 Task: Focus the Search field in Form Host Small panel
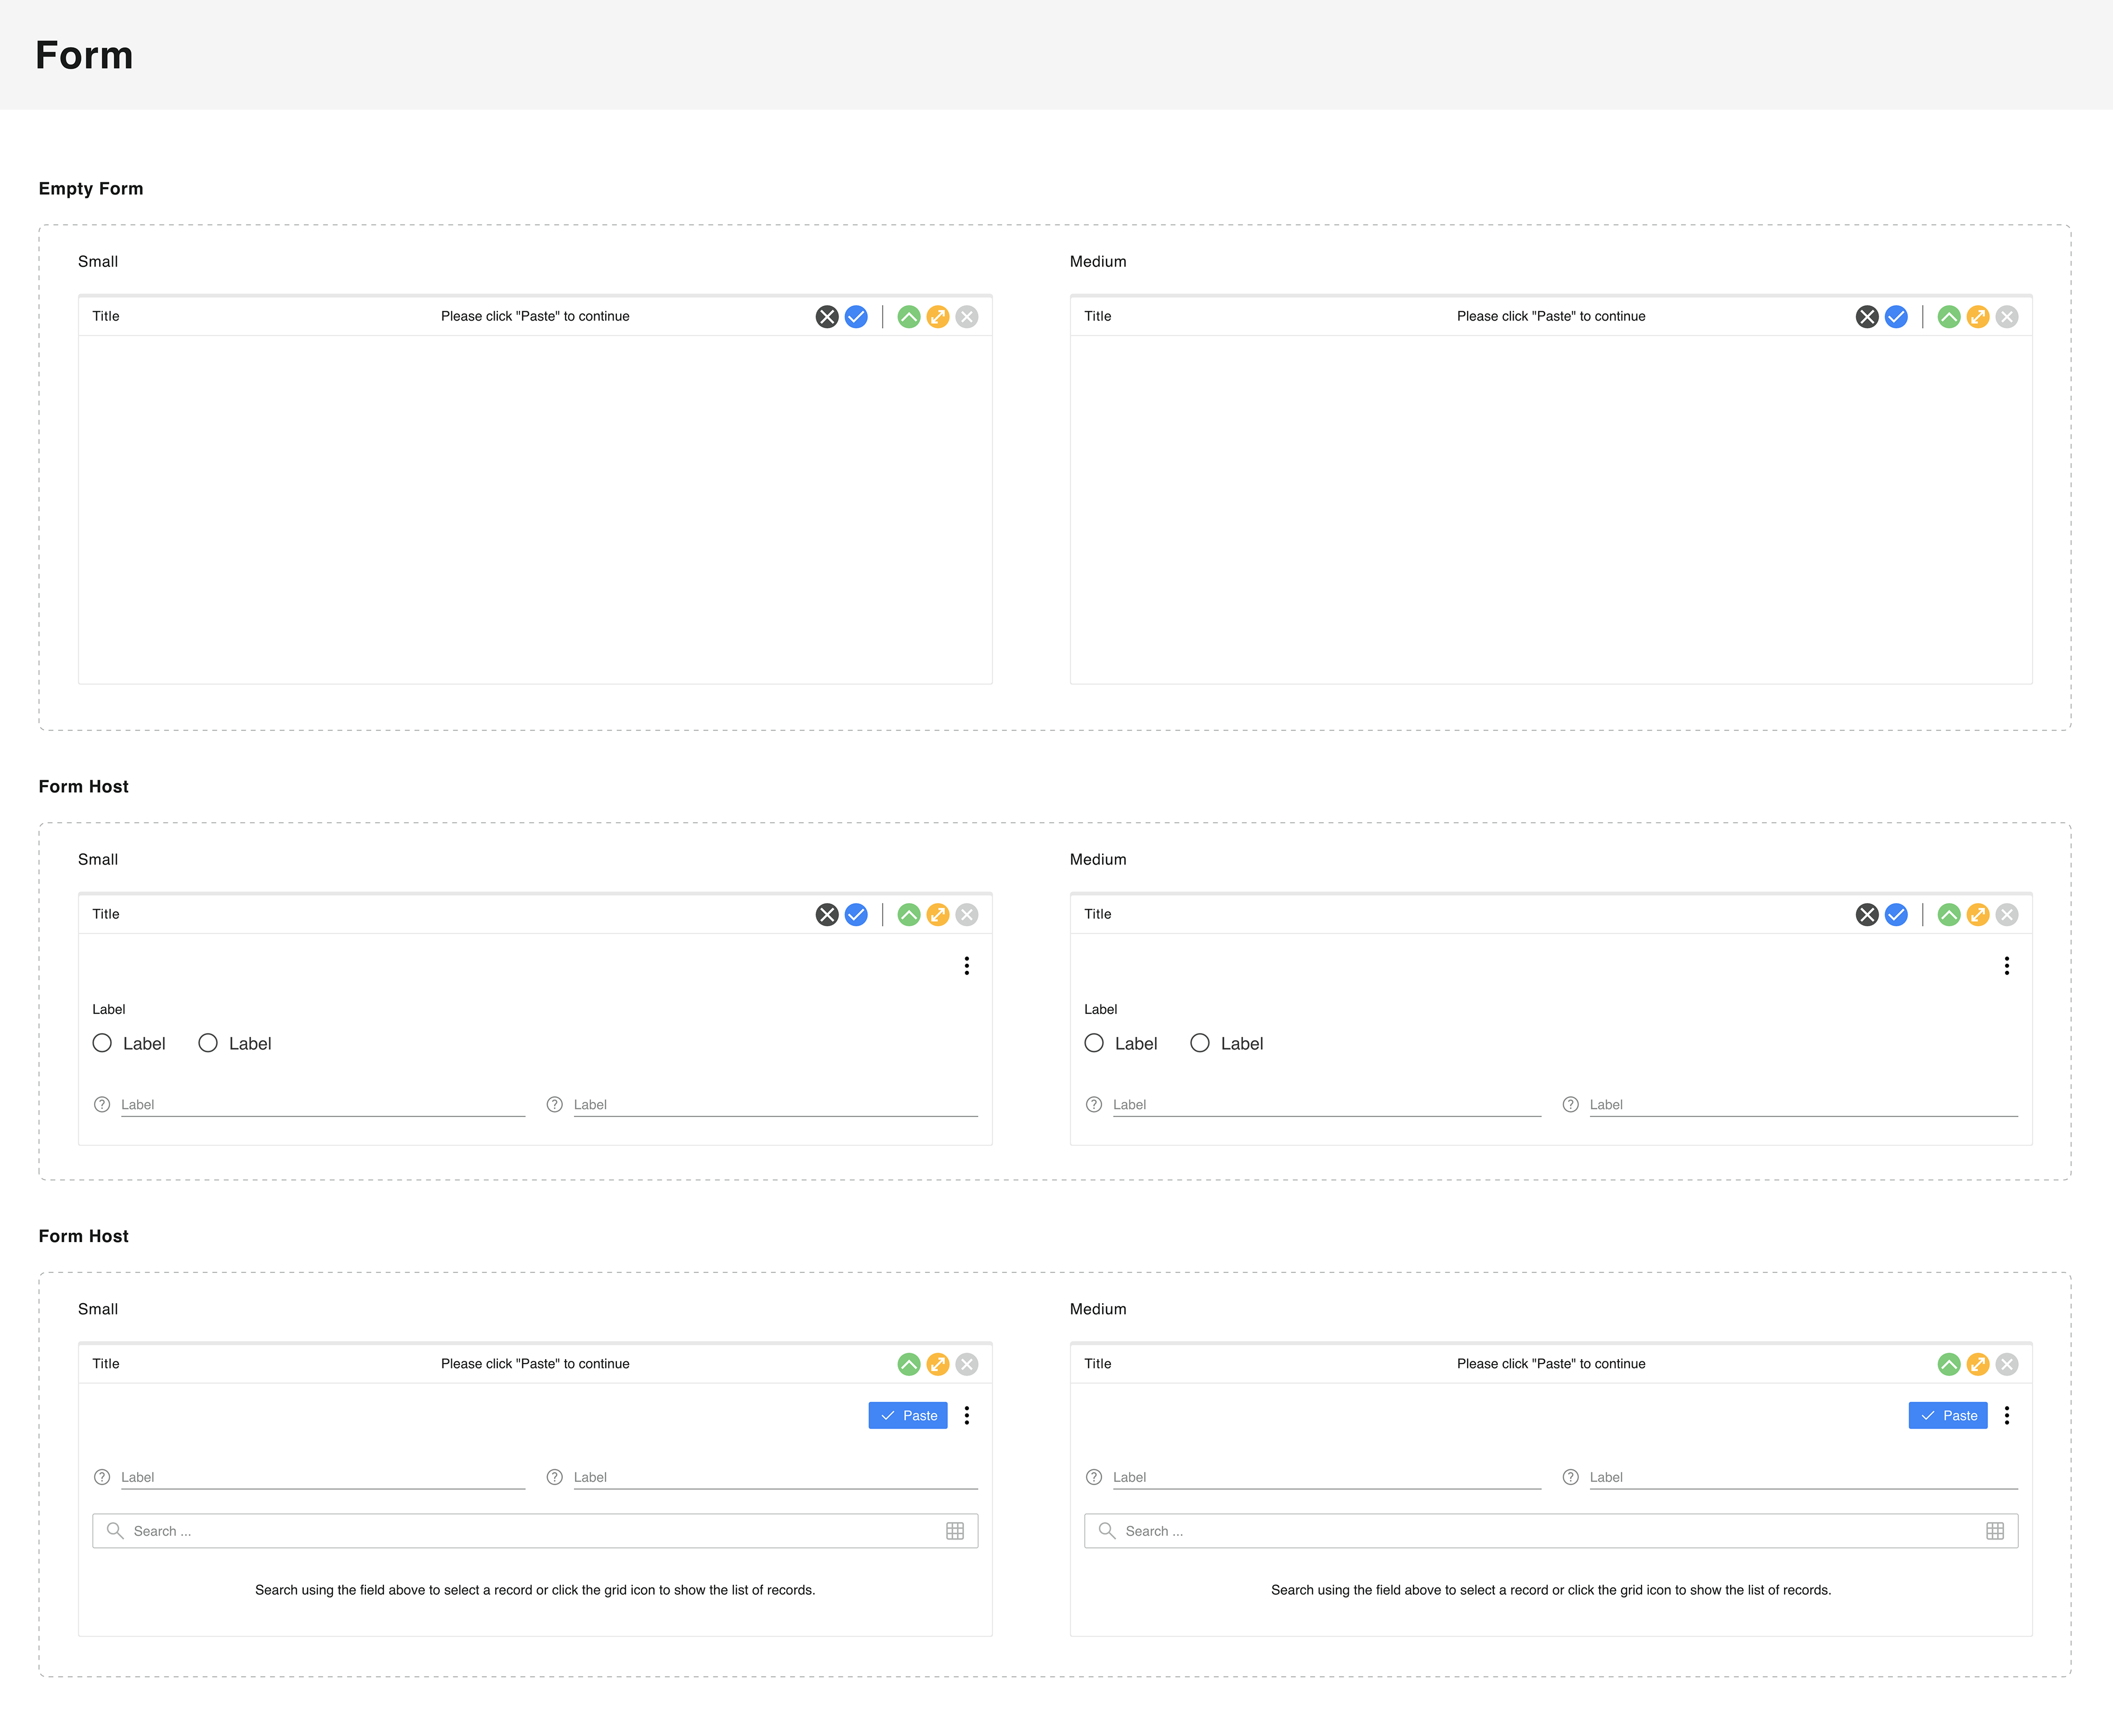pyautogui.click(x=535, y=1531)
